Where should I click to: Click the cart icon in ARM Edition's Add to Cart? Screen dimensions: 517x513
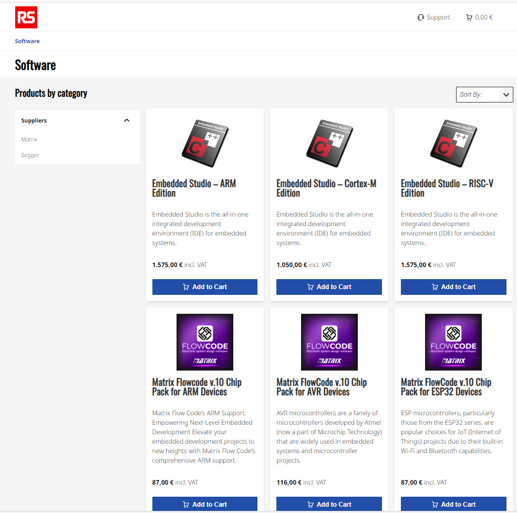coord(185,286)
